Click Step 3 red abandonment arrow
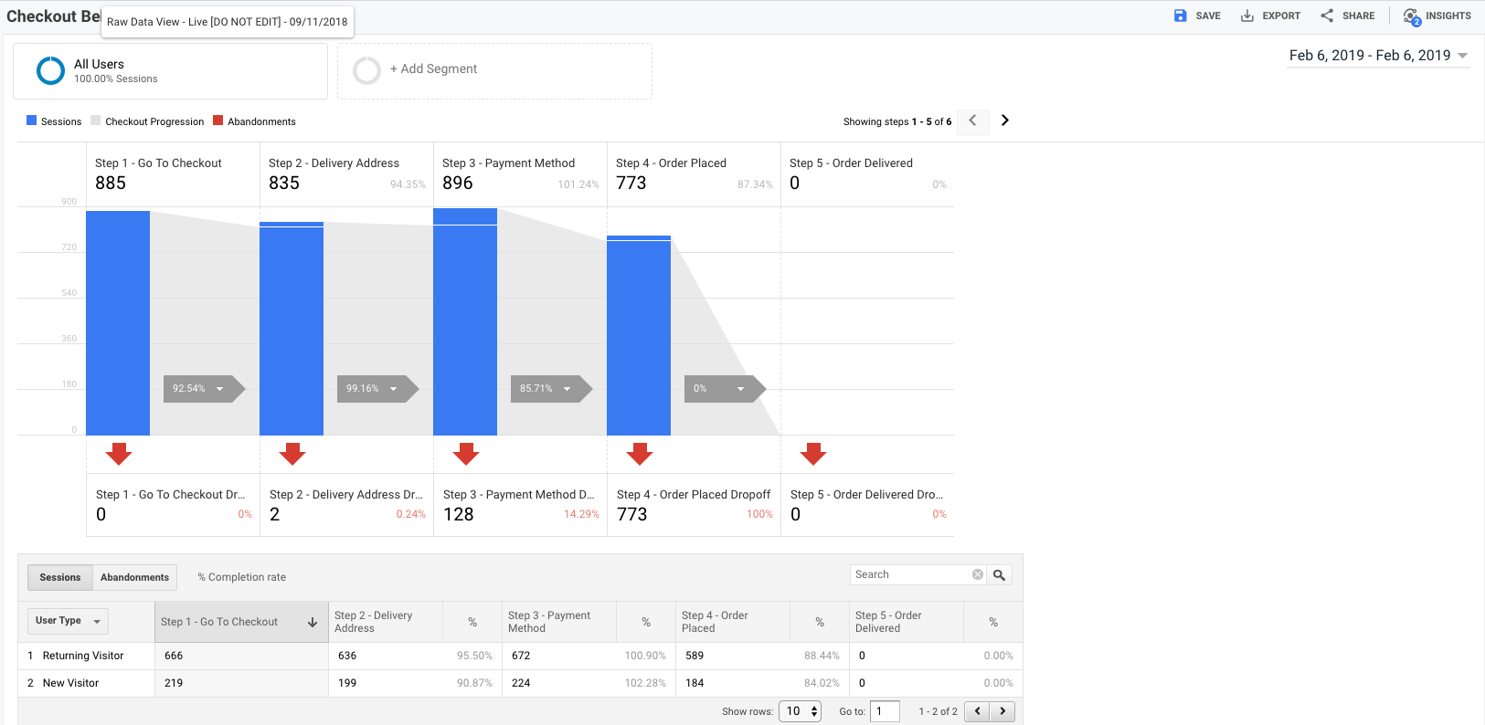 pos(466,454)
